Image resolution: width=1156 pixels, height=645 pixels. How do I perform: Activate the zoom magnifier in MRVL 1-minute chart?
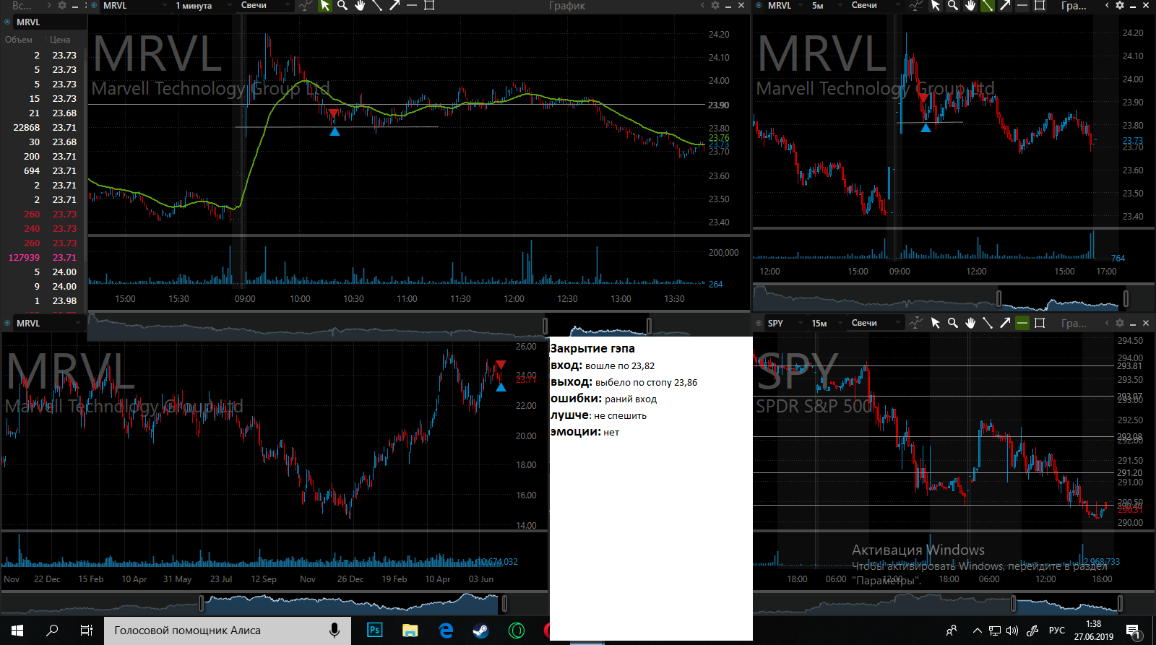click(342, 6)
